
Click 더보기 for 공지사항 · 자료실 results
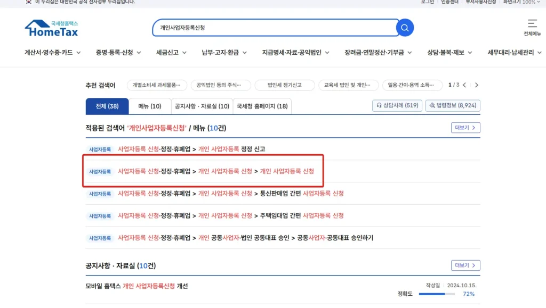tap(465, 265)
